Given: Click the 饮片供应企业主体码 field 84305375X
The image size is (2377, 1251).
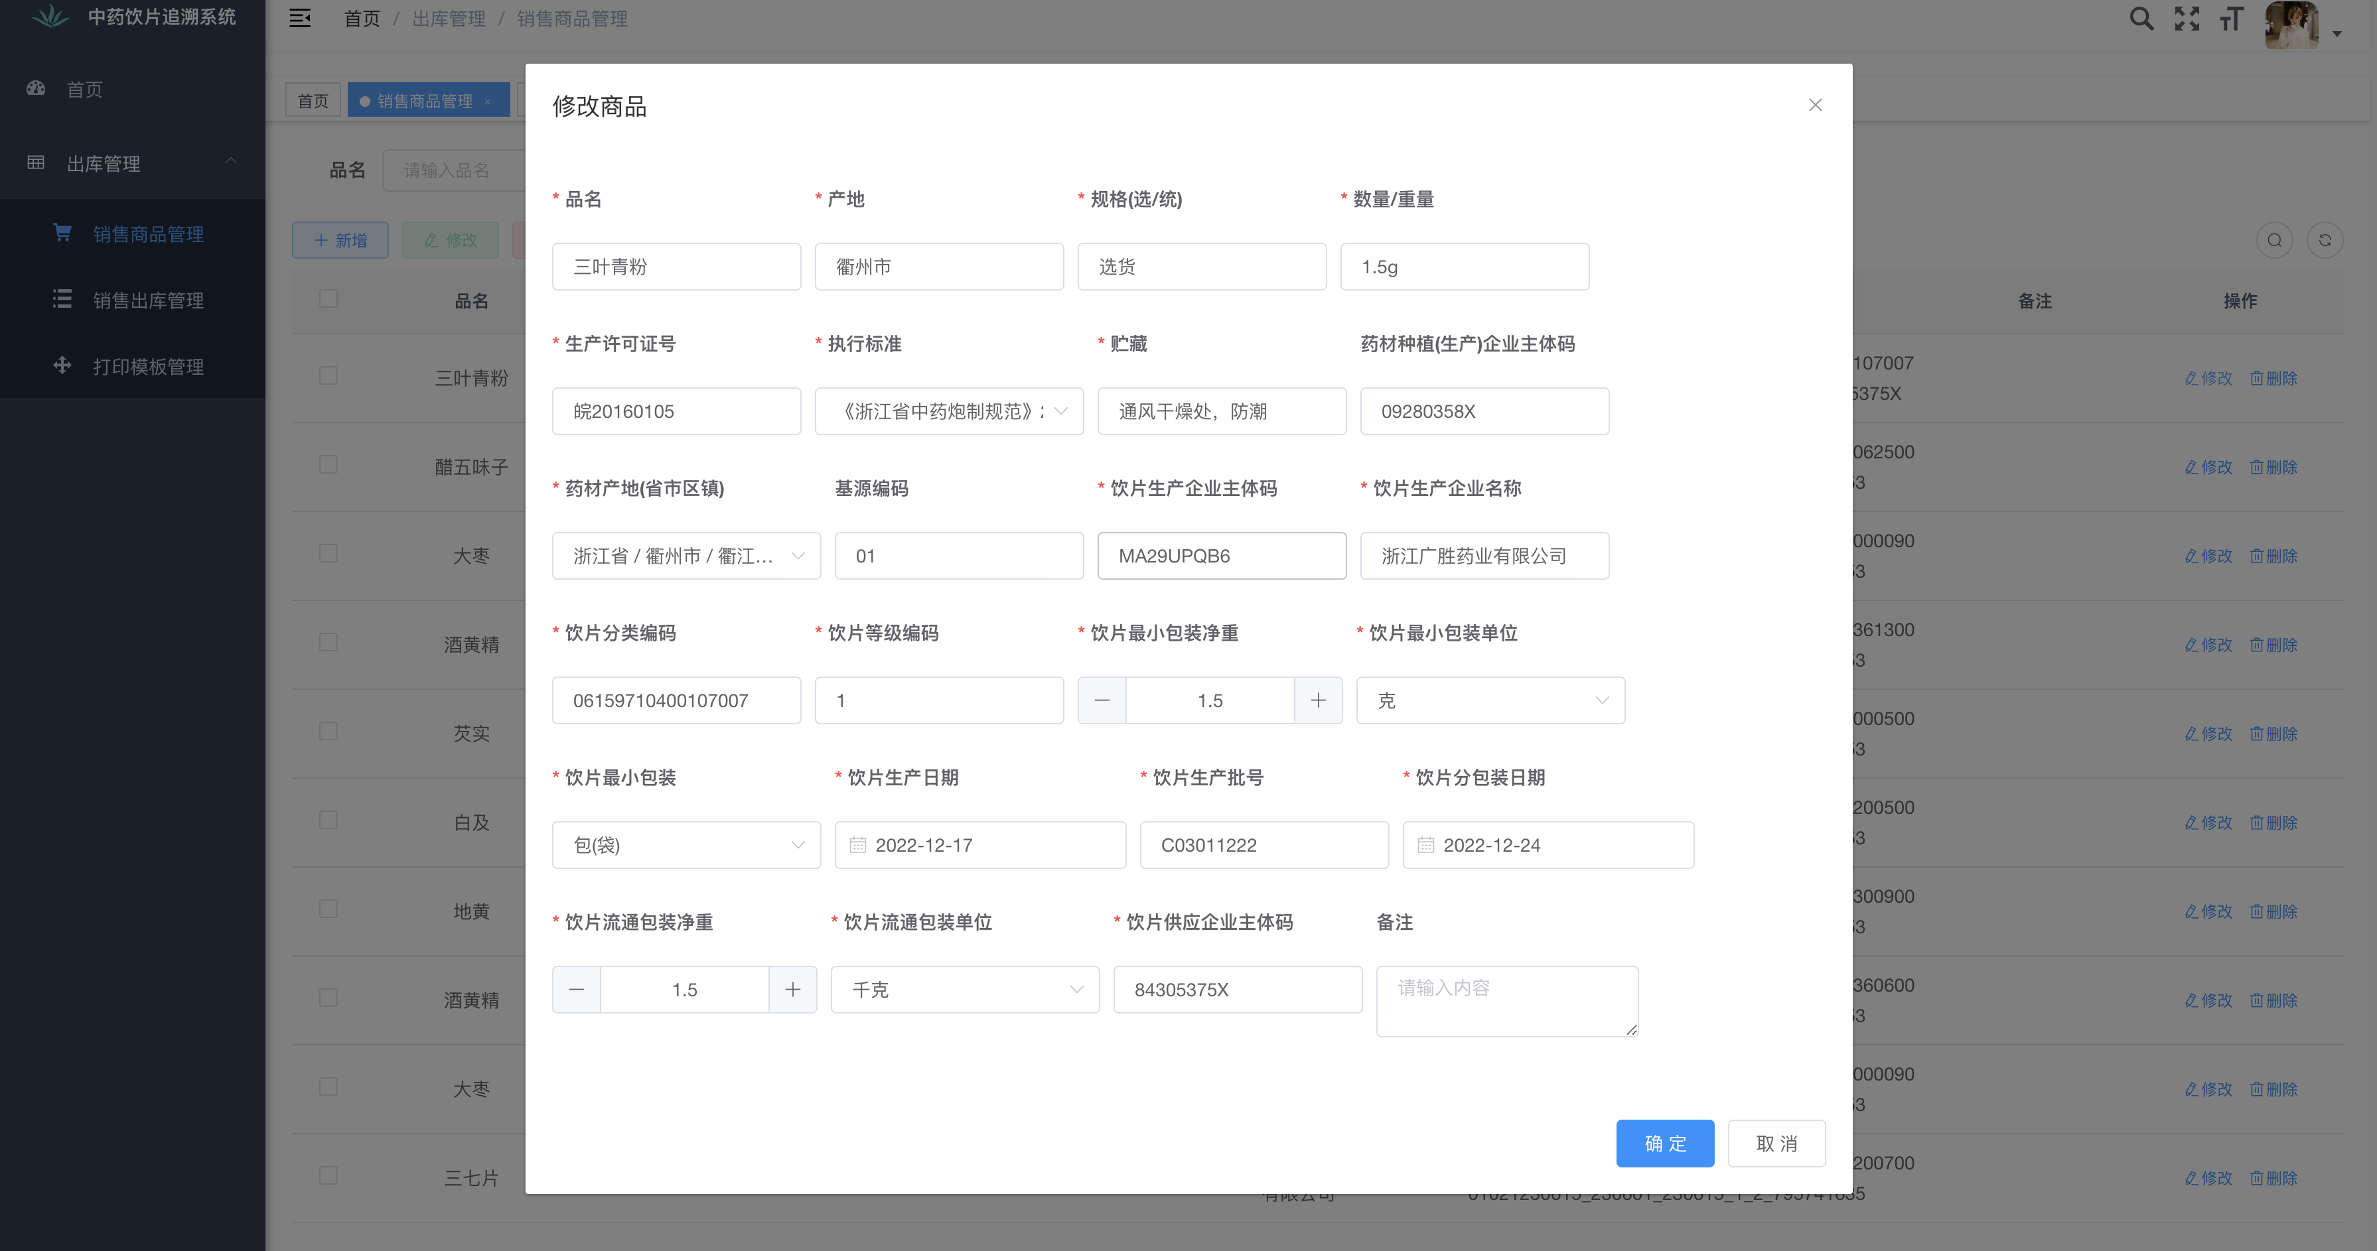Looking at the screenshot, I should point(1238,990).
